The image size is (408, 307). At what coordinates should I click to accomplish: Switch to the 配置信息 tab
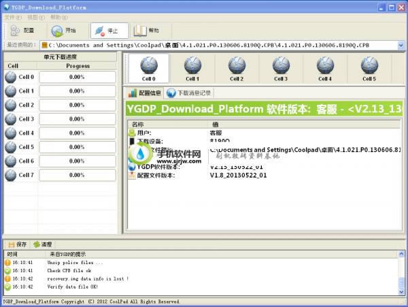(145, 93)
